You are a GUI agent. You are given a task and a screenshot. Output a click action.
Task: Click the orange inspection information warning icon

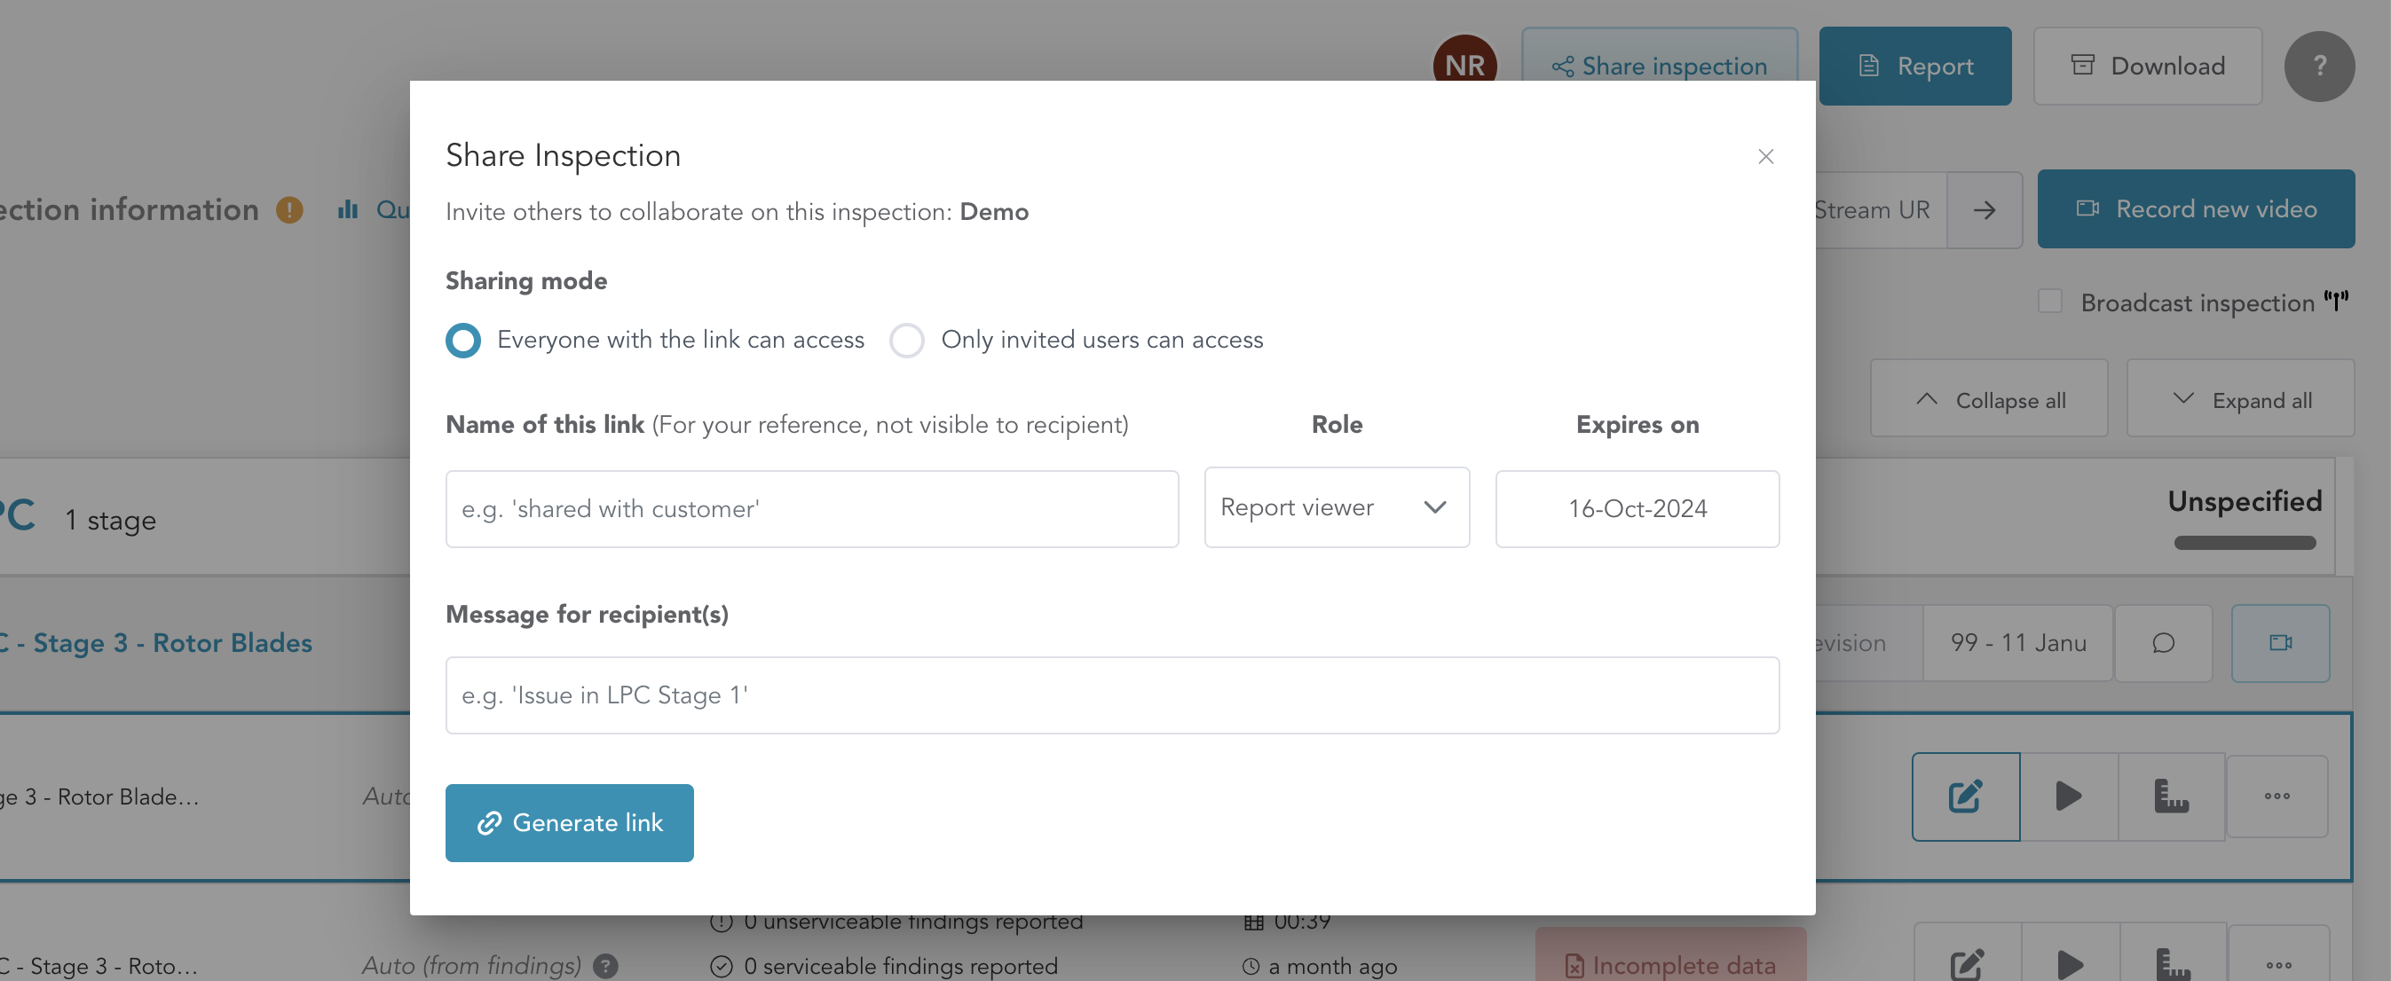tap(289, 210)
